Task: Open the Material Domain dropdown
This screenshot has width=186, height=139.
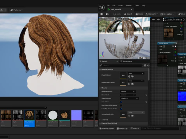Action: (128, 92)
